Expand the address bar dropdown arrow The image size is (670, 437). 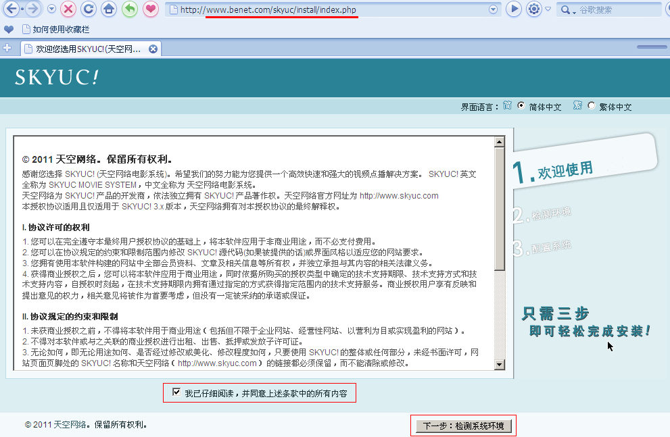point(493,9)
